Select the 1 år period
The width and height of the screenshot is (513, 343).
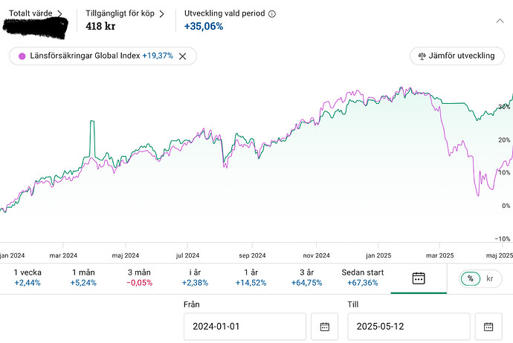click(251, 278)
